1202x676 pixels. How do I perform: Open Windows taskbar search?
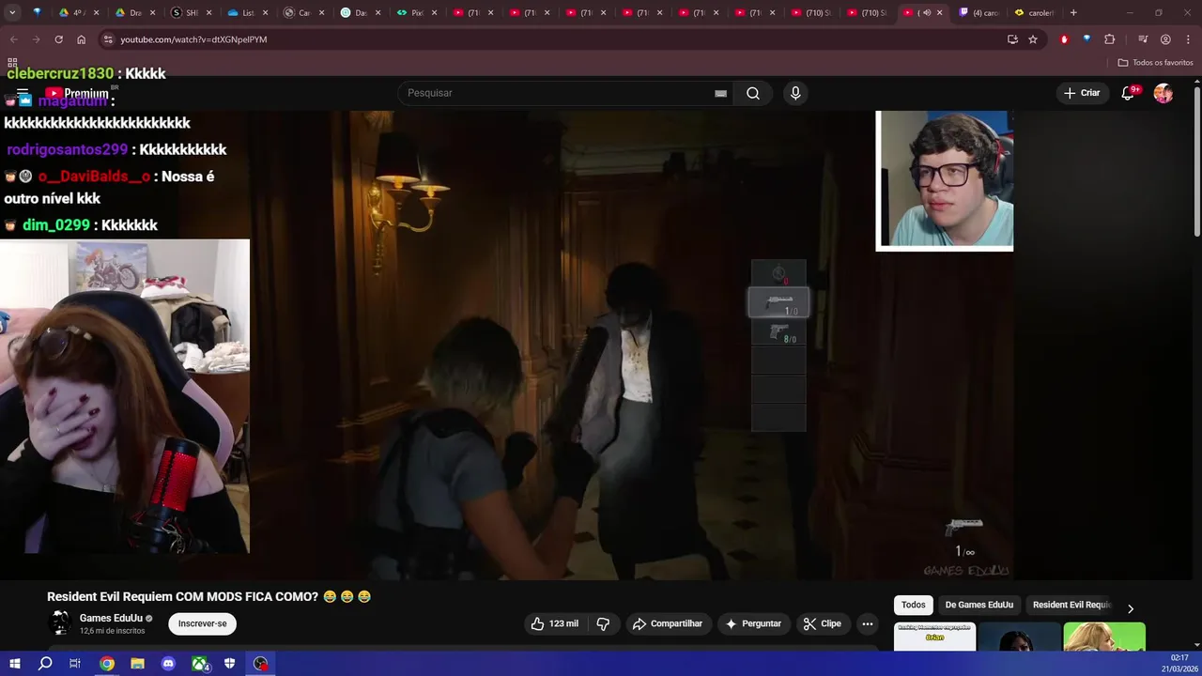pyautogui.click(x=45, y=664)
